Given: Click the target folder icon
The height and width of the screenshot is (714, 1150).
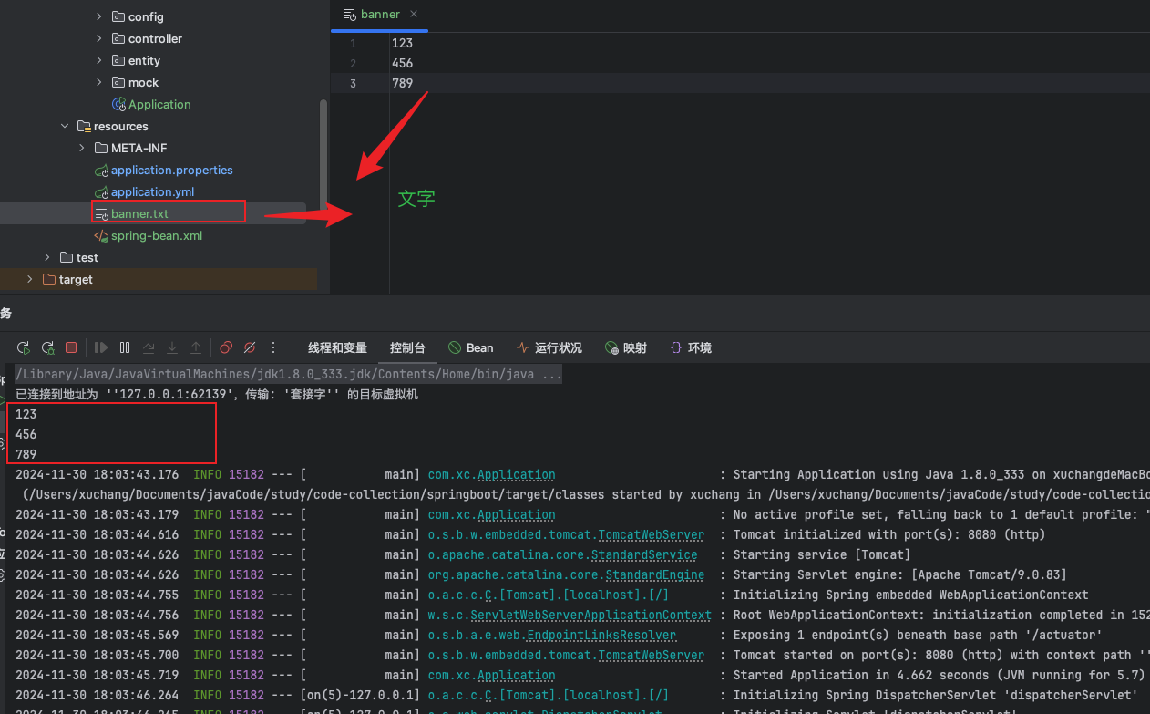Looking at the screenshot, I should 49,279.
